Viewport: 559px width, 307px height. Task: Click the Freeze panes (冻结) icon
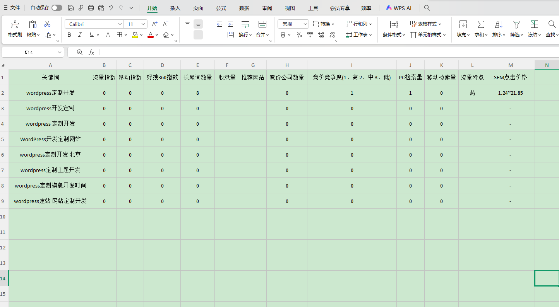click(x=534, y=25)
